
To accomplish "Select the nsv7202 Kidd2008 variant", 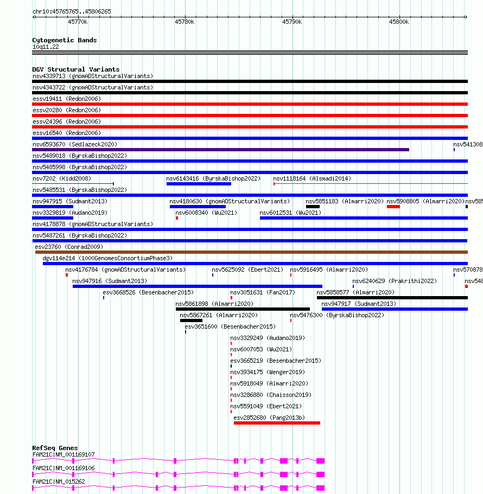I will click(x=62, y=178).
